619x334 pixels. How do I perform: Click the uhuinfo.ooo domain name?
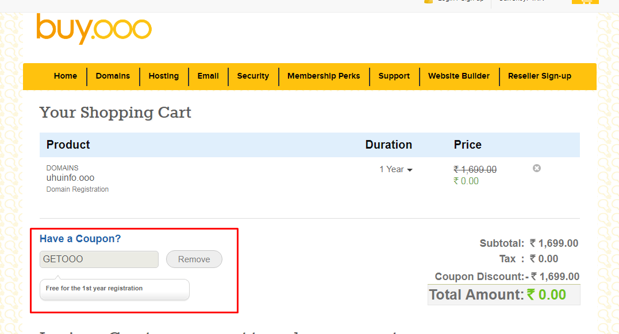pyautogui.click(x=70, y=178)
